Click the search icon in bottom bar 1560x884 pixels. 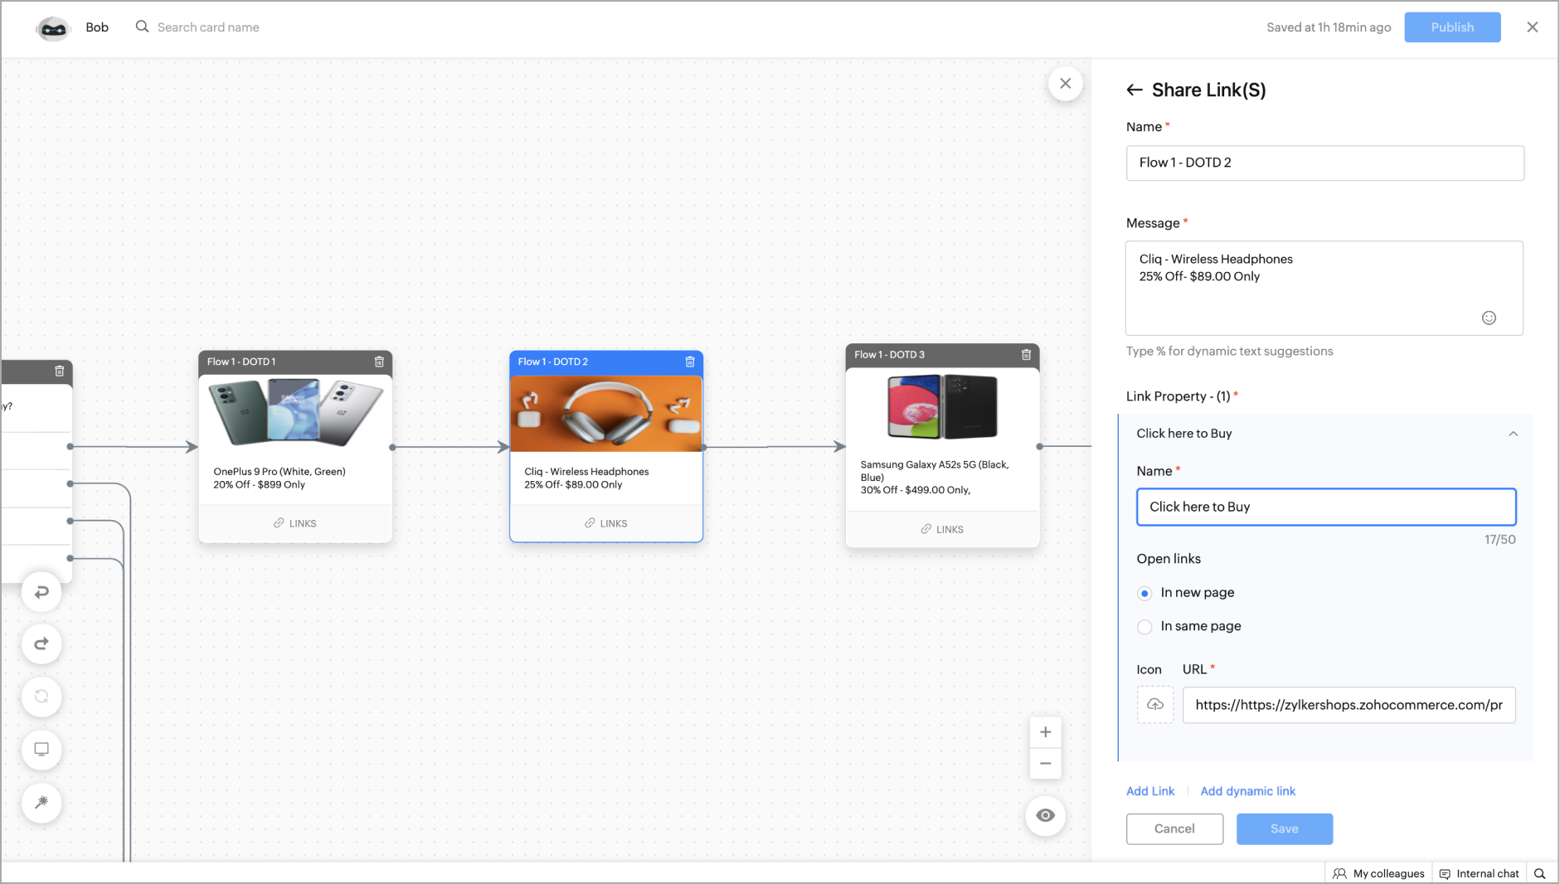click(x=1540, y=873)
